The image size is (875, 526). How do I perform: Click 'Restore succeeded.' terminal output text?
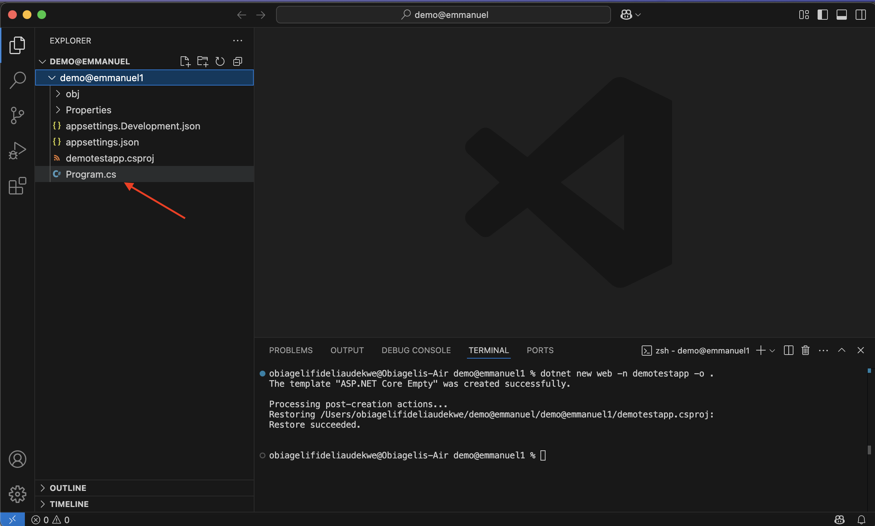pyautogui.click(x=314, y=425)
